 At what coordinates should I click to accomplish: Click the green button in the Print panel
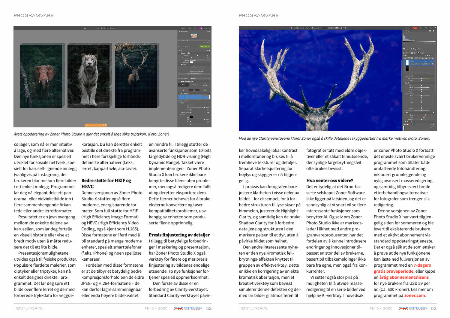pos(205,46)
